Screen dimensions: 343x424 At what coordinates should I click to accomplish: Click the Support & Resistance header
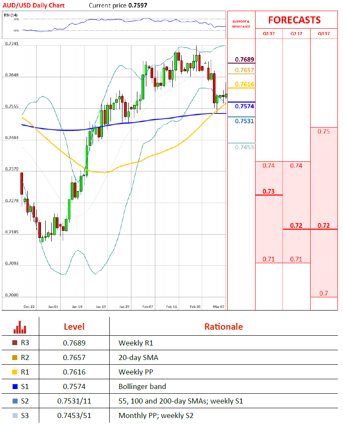241,24
